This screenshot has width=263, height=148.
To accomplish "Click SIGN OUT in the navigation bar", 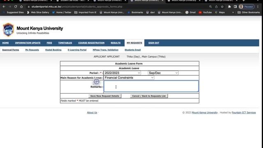I will pos(154,43).
